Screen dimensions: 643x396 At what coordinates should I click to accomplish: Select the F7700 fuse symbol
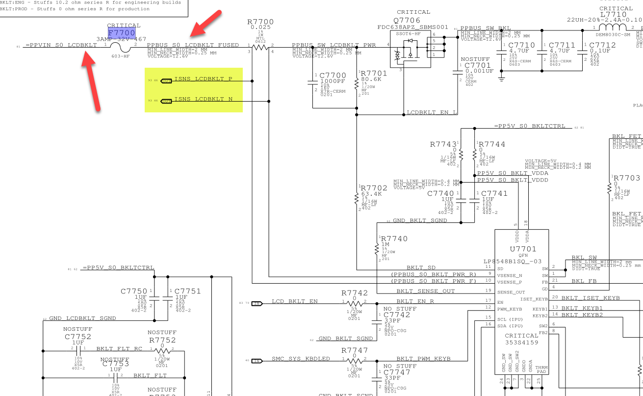click(x=119, y=47)
